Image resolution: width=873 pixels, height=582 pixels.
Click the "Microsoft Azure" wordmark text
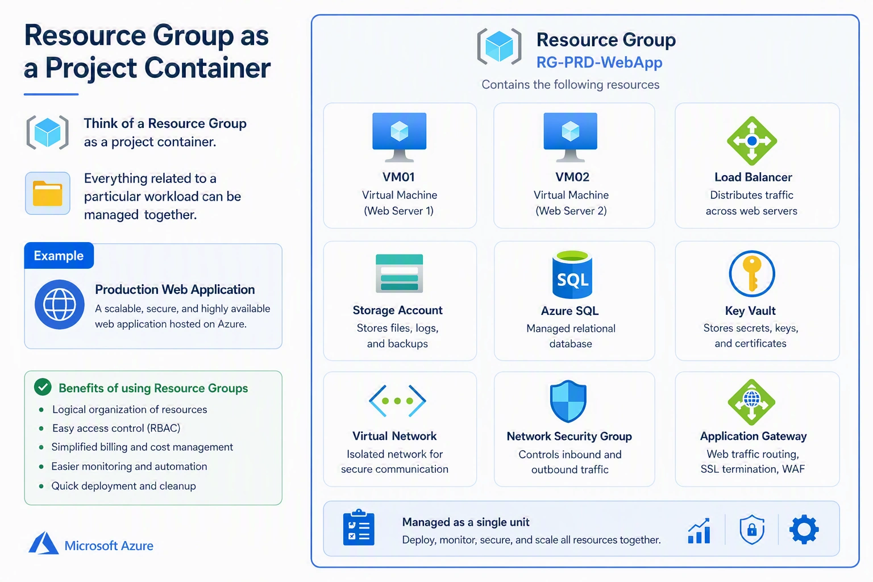(x=109, y=546)
